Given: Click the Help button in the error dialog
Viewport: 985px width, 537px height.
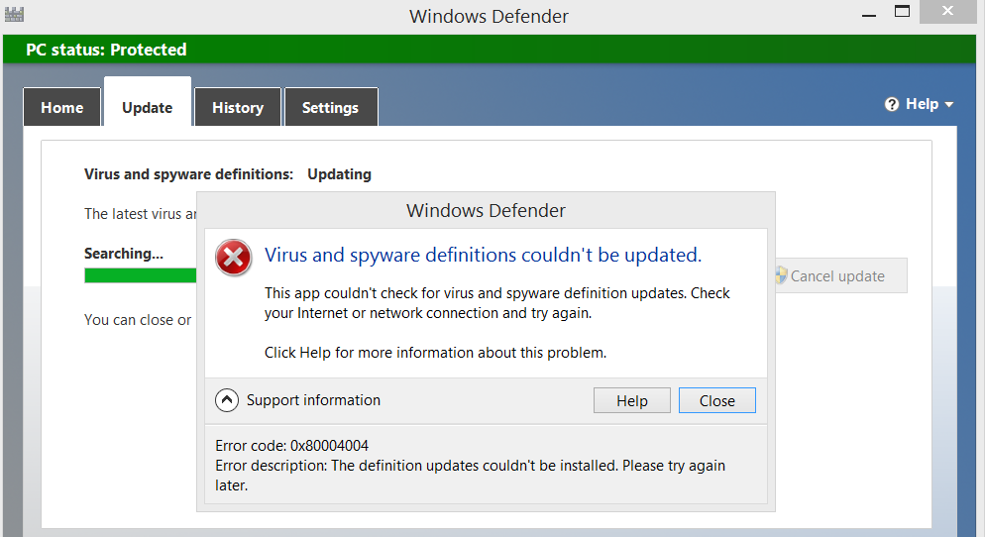Looking at the screenshot, I should click(x=632, y=400).
